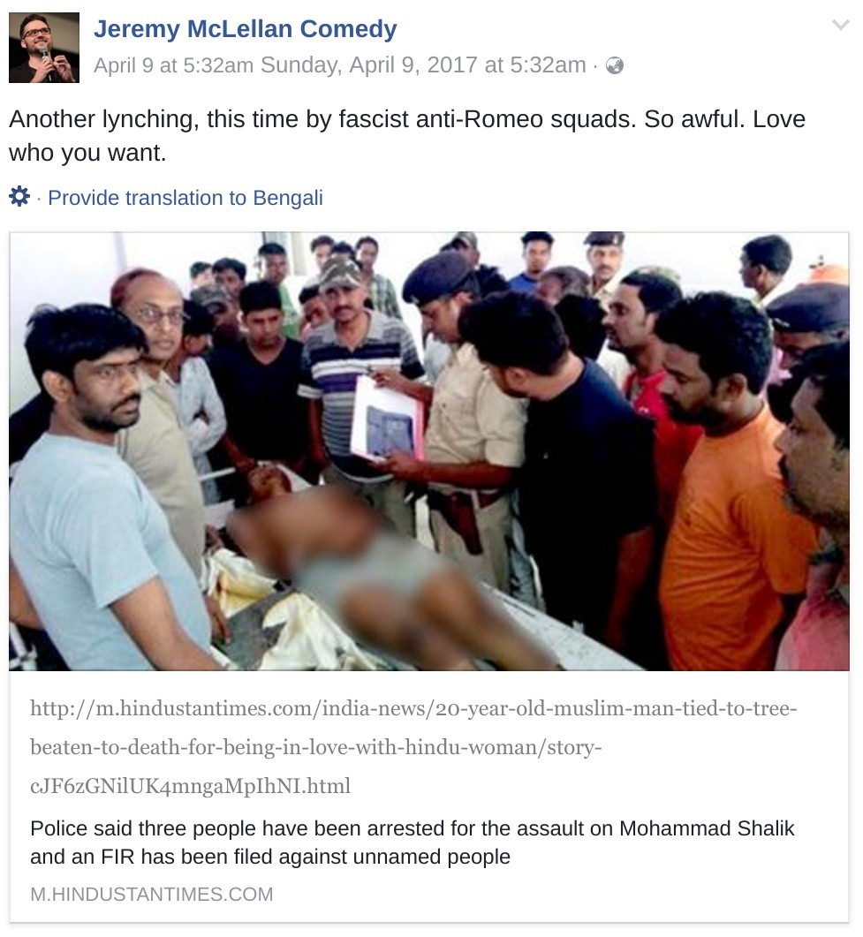863x937 pixels.
Task: Open translation settings gear icon
Action: (19, 197)
